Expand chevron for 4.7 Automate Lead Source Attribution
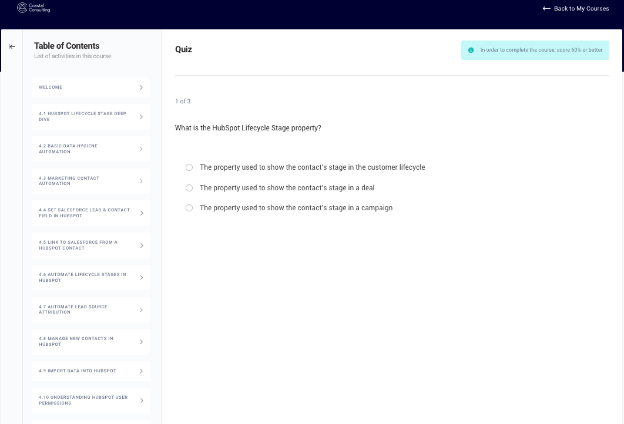This screenshot has width=624, height=424. click(141, 310)
